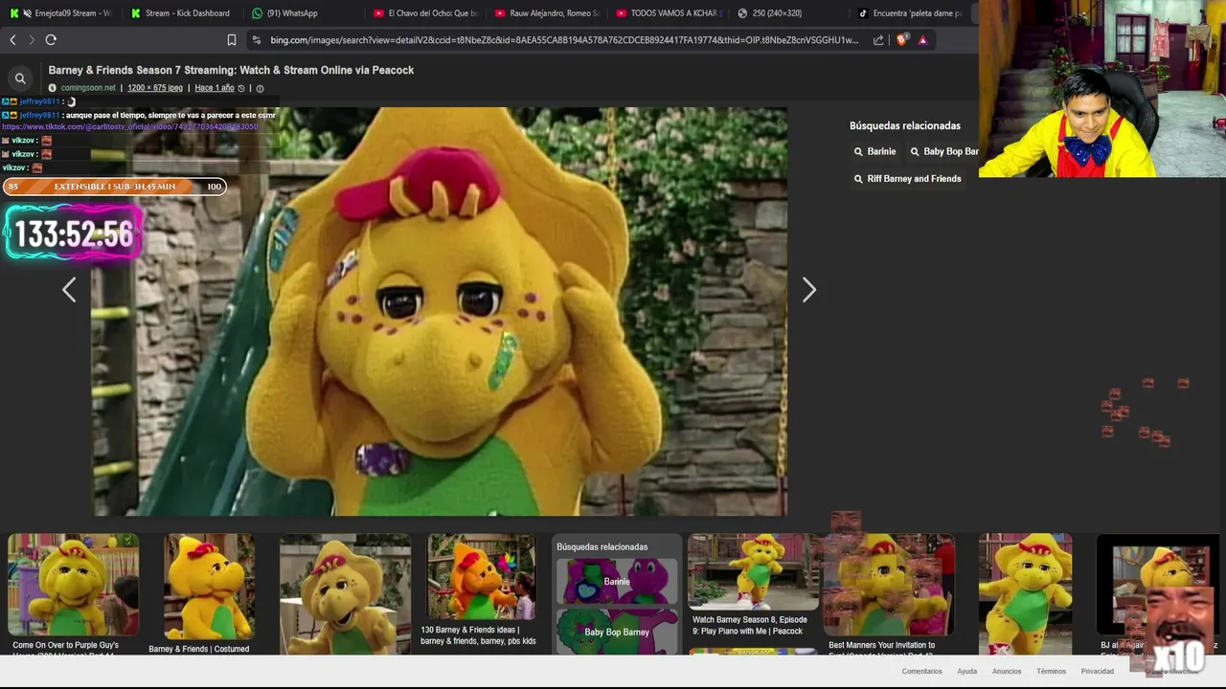This screenshot has width=1226, height=689.
Task: Click the Brave Rewards triangle icon
Action: click(922, 40)
